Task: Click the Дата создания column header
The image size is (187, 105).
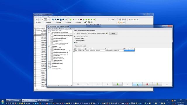Action: [80, 49]
